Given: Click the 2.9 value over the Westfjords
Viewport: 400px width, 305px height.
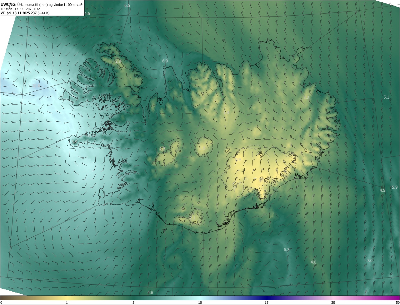Looking at the screenshot, I should click(x=118, y=61).
